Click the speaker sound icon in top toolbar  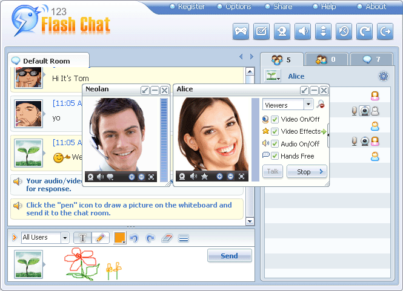click(x=302, y=31)
